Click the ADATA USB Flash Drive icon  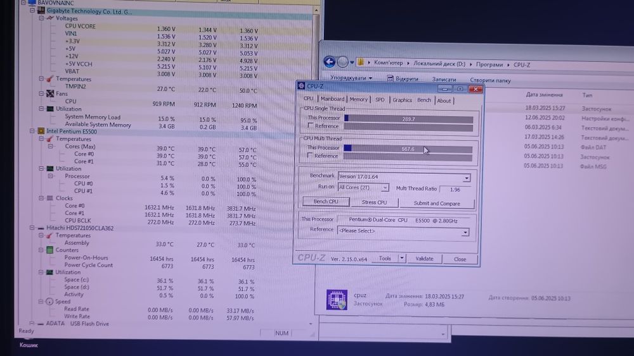coord(41,323)
